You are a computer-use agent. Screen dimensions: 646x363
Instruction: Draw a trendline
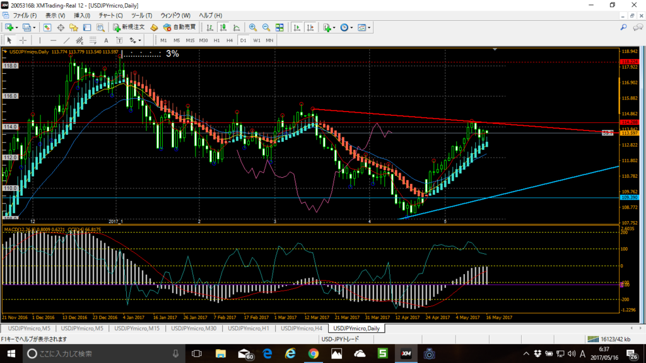pyautogui.click(x=66, y=40)
